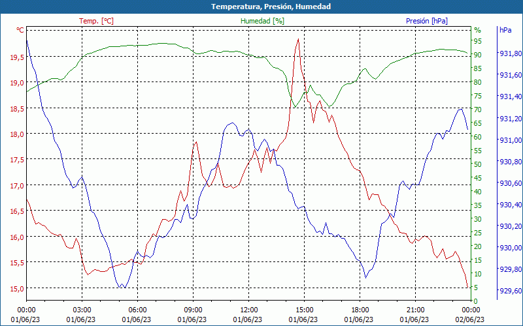The image size is (523, 326).
Task: Click the 930,80 pressure axis value
Action: coord(511,162)
